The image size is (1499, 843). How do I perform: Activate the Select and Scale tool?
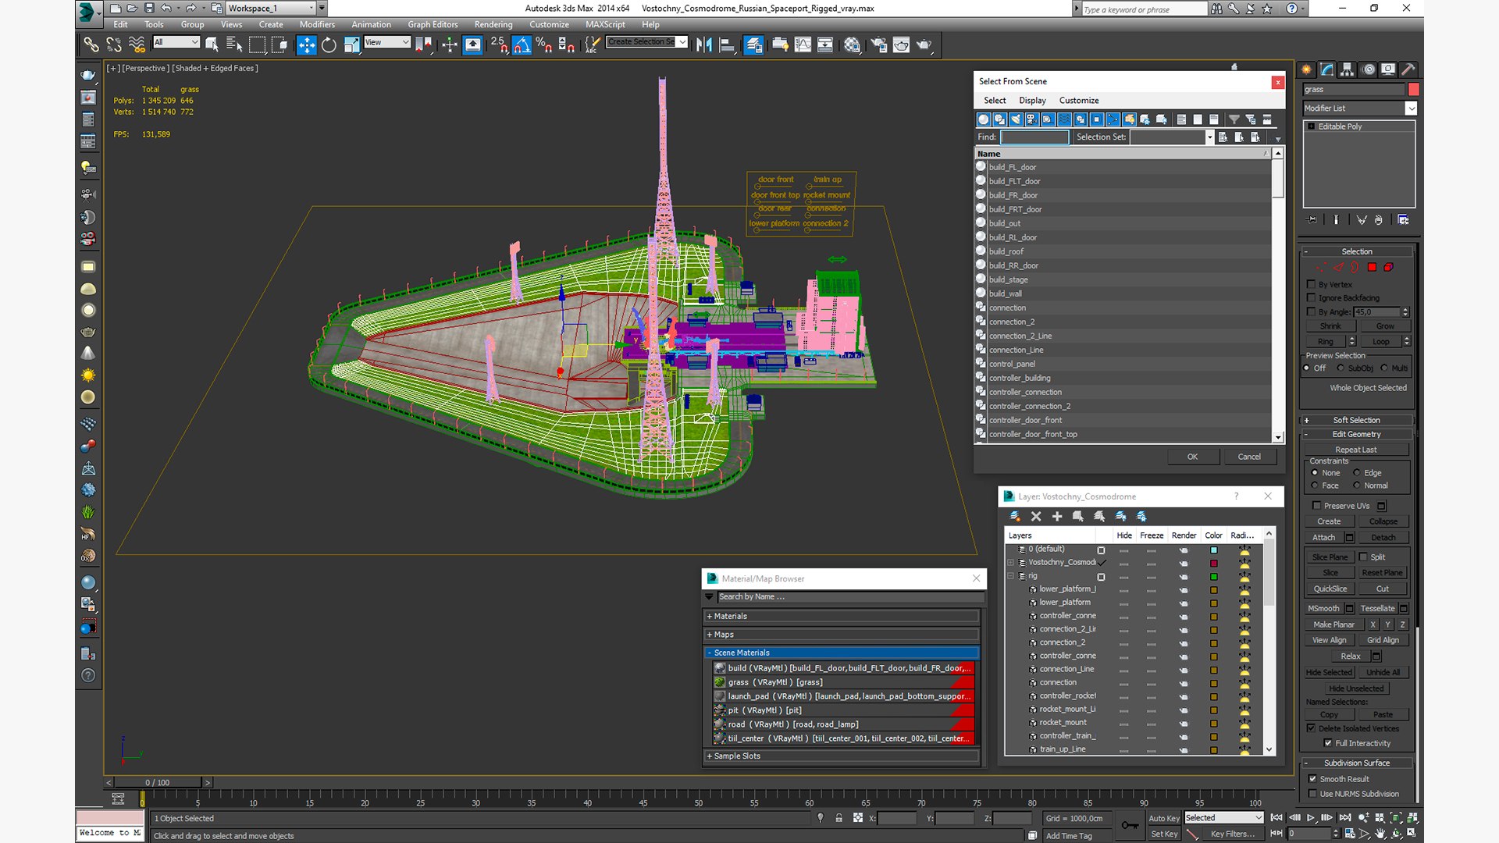coord(351,44)
